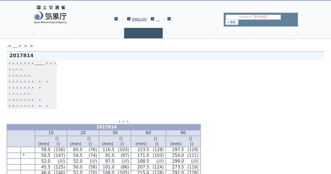
Task: Select the value 54.5
Action: click(78, 155)
